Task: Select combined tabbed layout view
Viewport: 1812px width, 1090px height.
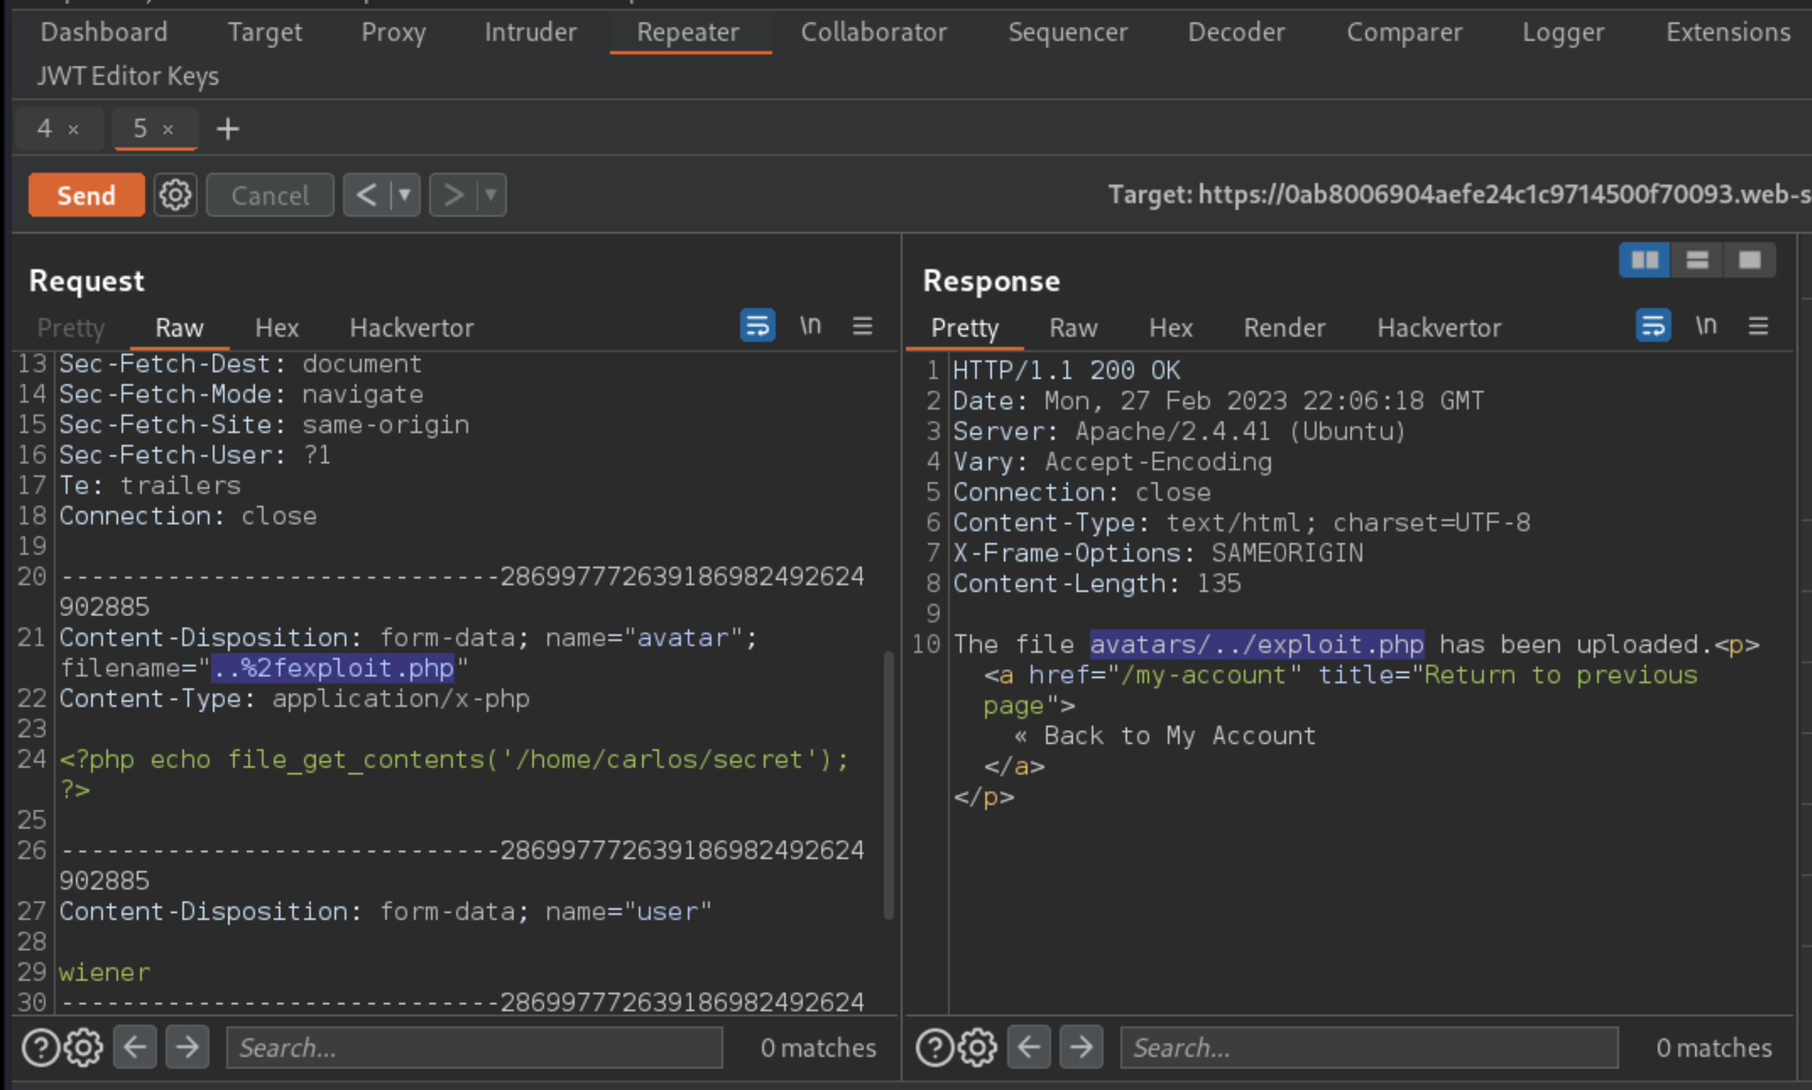Action: point(1751,260)
